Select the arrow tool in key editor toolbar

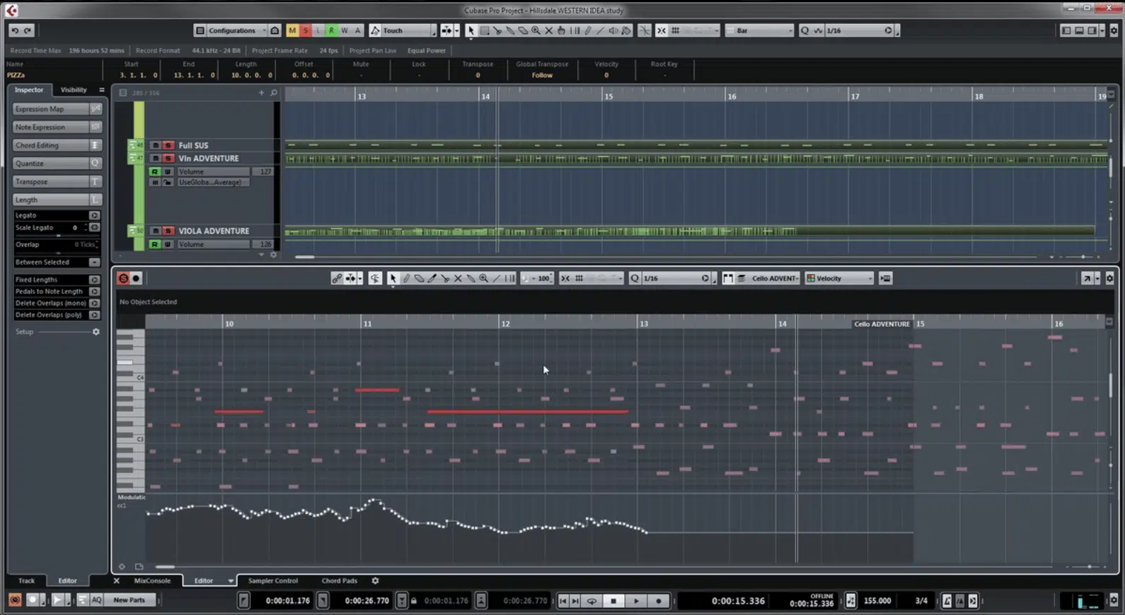(393, 279)
